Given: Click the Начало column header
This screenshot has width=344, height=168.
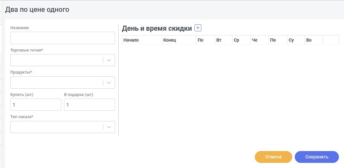Looking at the screenshot, I should pos(142,40).
